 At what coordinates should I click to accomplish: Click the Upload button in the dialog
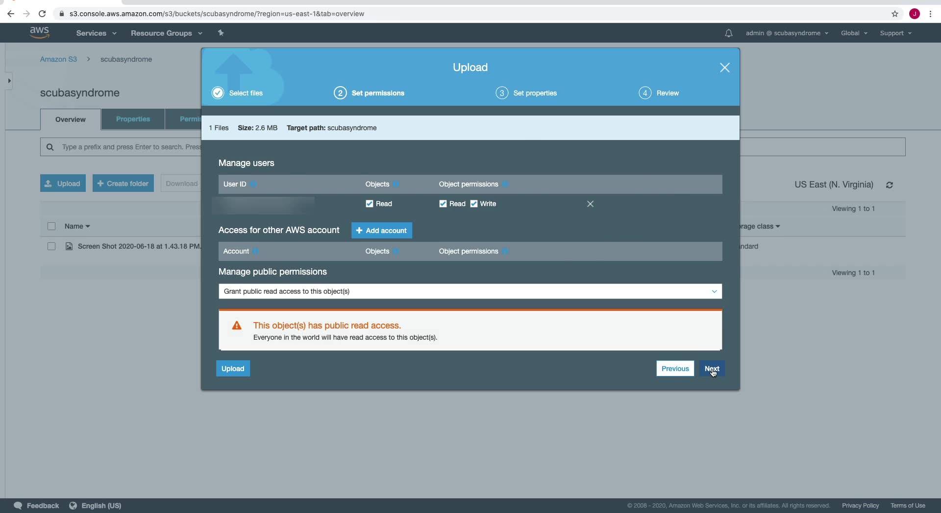[x=233, y=369]
